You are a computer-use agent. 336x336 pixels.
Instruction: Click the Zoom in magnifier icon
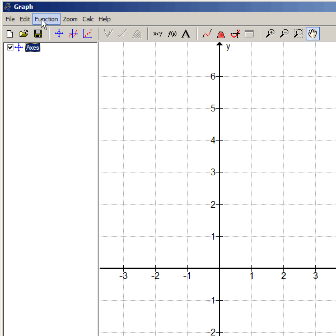(x=270, y=34)
